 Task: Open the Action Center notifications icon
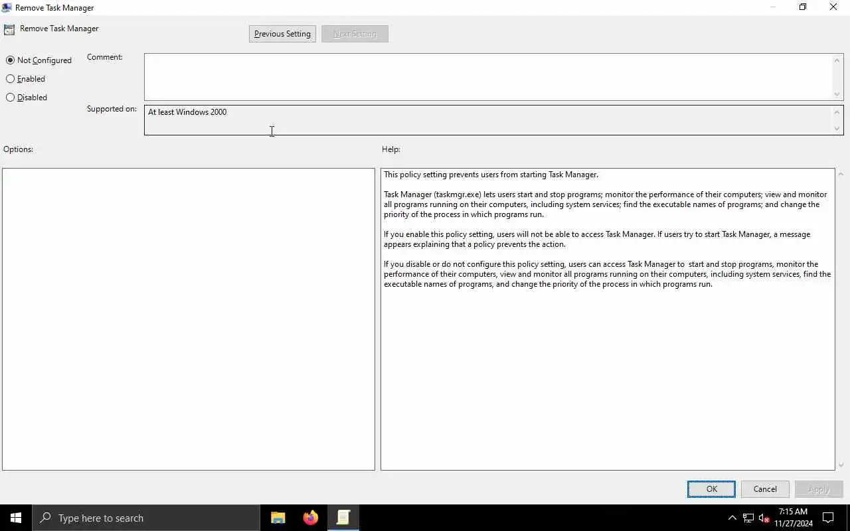point(828,518)
